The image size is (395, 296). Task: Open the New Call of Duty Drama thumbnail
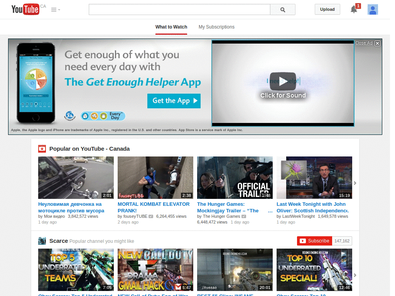(155, 270)
